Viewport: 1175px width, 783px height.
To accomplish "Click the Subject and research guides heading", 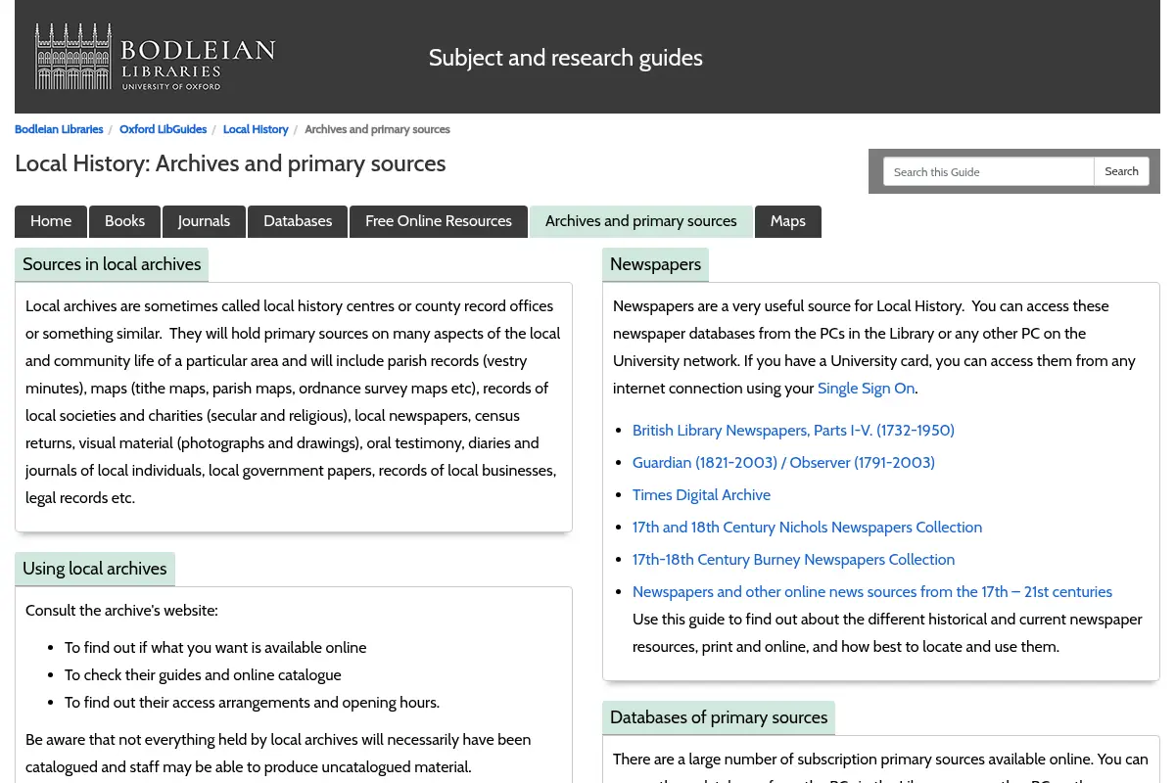I will click(565, 58).
